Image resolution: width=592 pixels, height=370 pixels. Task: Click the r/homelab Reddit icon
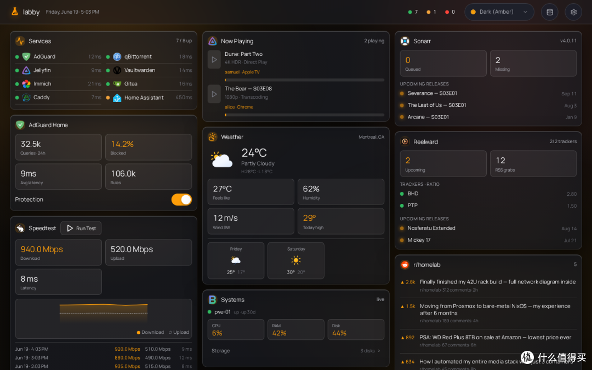point(405,265)
